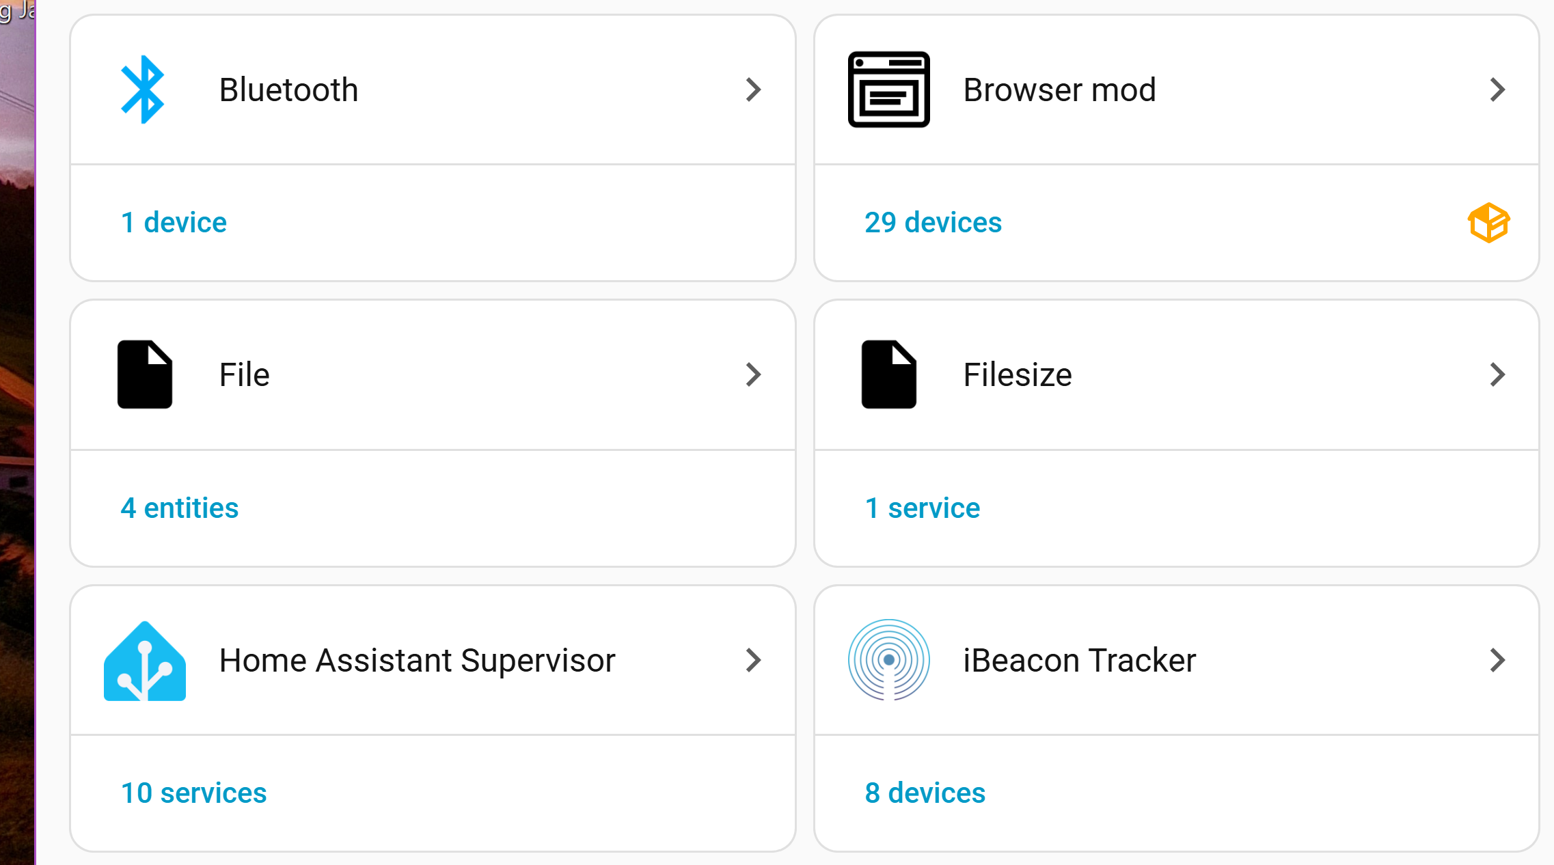
Task: Expand the Bluetooth integration details
Action: 752,90
